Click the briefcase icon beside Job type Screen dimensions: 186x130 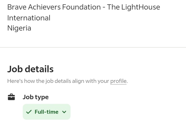point(11,97)
